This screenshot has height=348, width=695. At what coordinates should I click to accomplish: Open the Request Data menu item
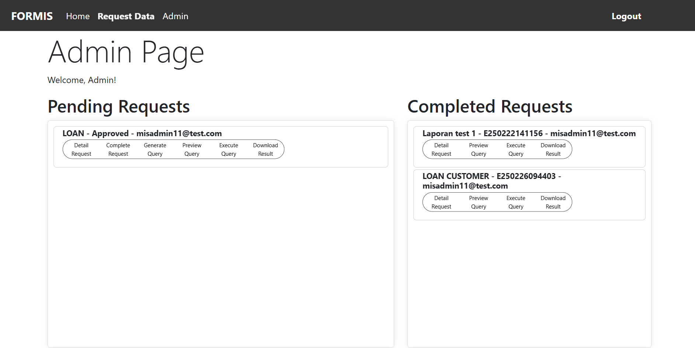click(x=126, y=16)
